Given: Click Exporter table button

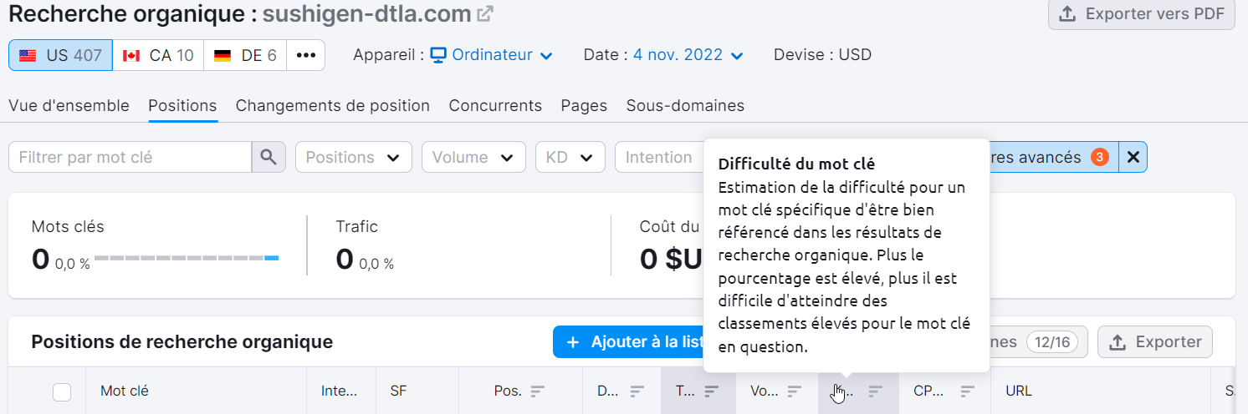Looking at the screenshot, I should coord(1155,342).
